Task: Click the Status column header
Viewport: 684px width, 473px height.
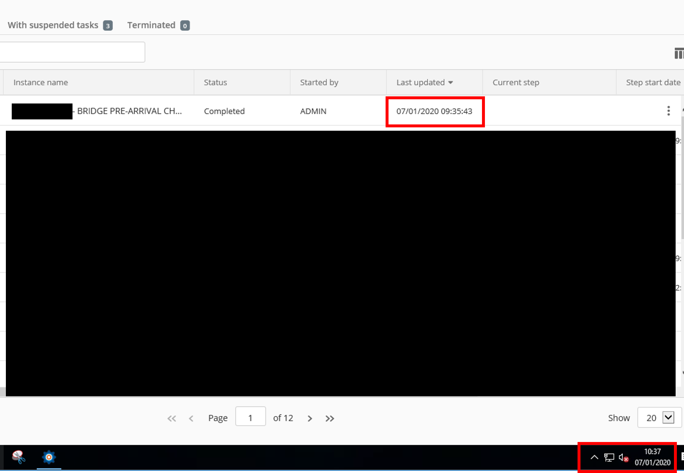Action: tap(215, 83)
